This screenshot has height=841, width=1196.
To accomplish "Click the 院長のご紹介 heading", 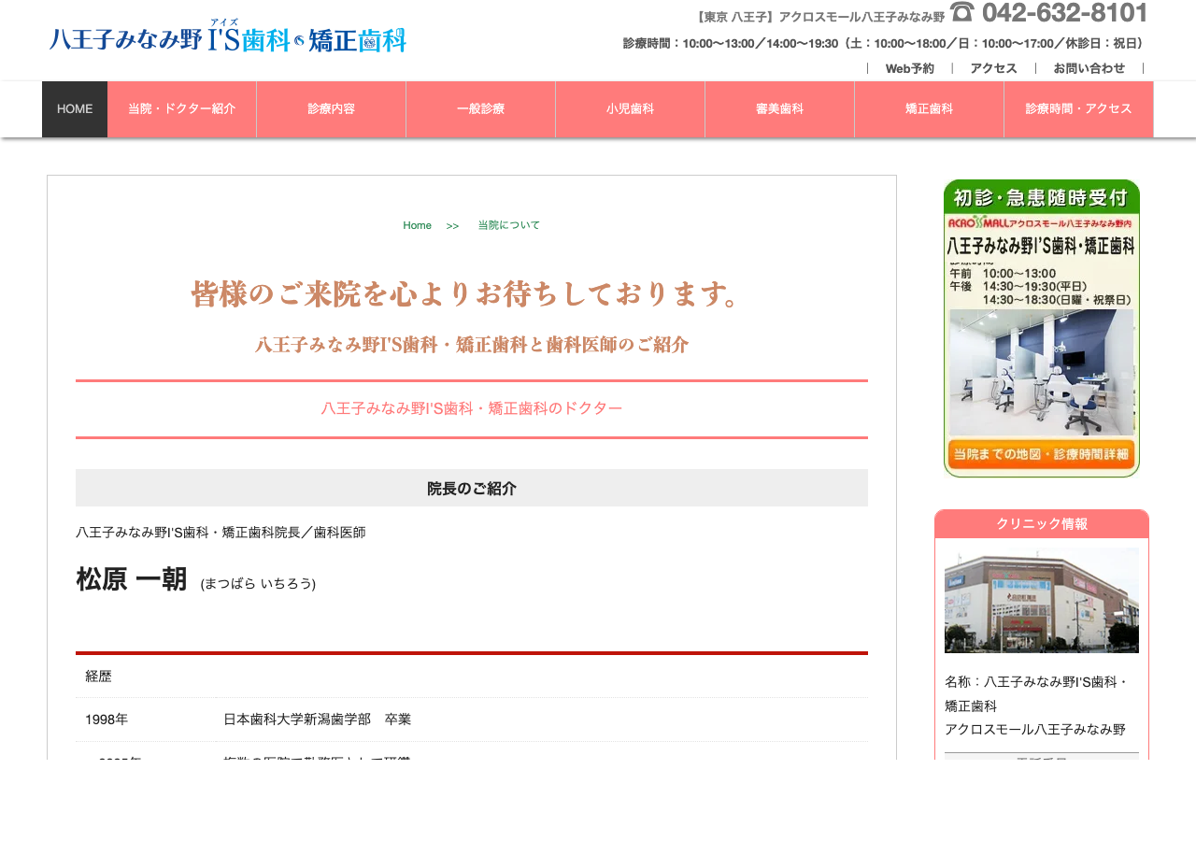I will 472,488.
